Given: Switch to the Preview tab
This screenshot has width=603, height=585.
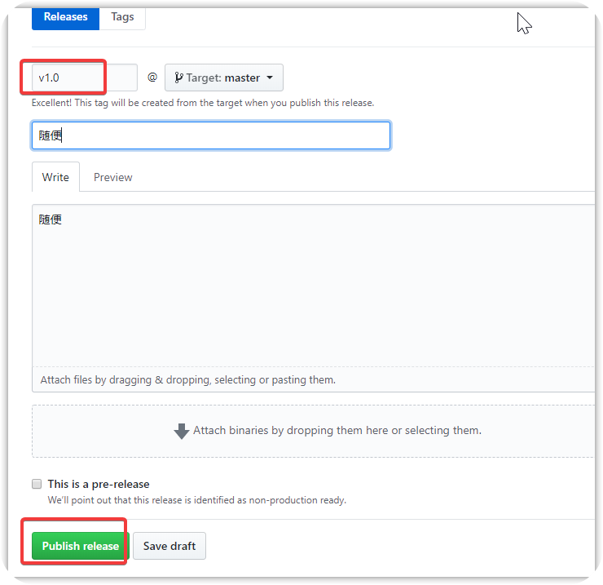Looking at the screenshot, I should tap(113, 177).
